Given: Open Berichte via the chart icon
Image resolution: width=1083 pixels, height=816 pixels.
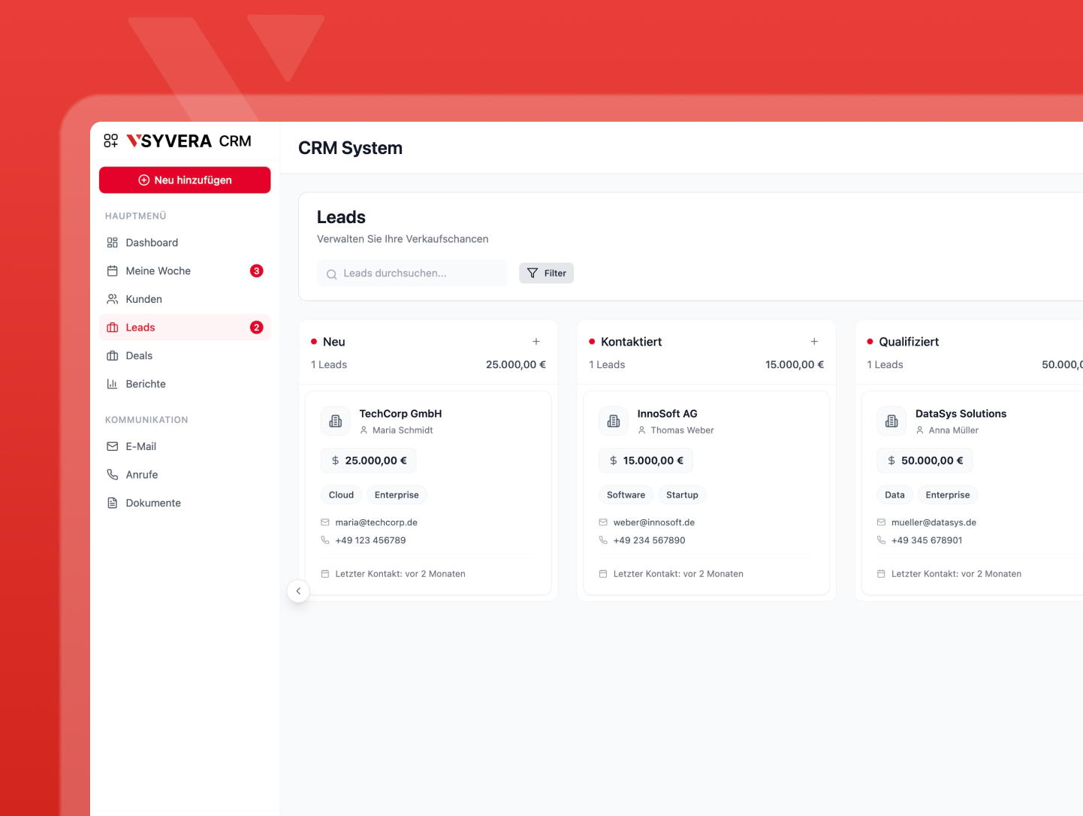Looking at the screenshot, I should click(111, 383).
